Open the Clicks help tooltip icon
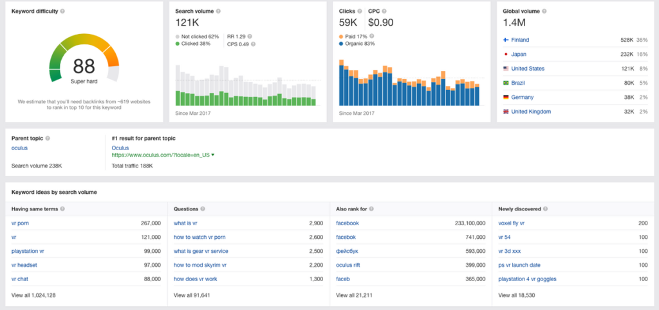This screenshot has height=310, width=659. pyautogui.click(x=359, y=12)
